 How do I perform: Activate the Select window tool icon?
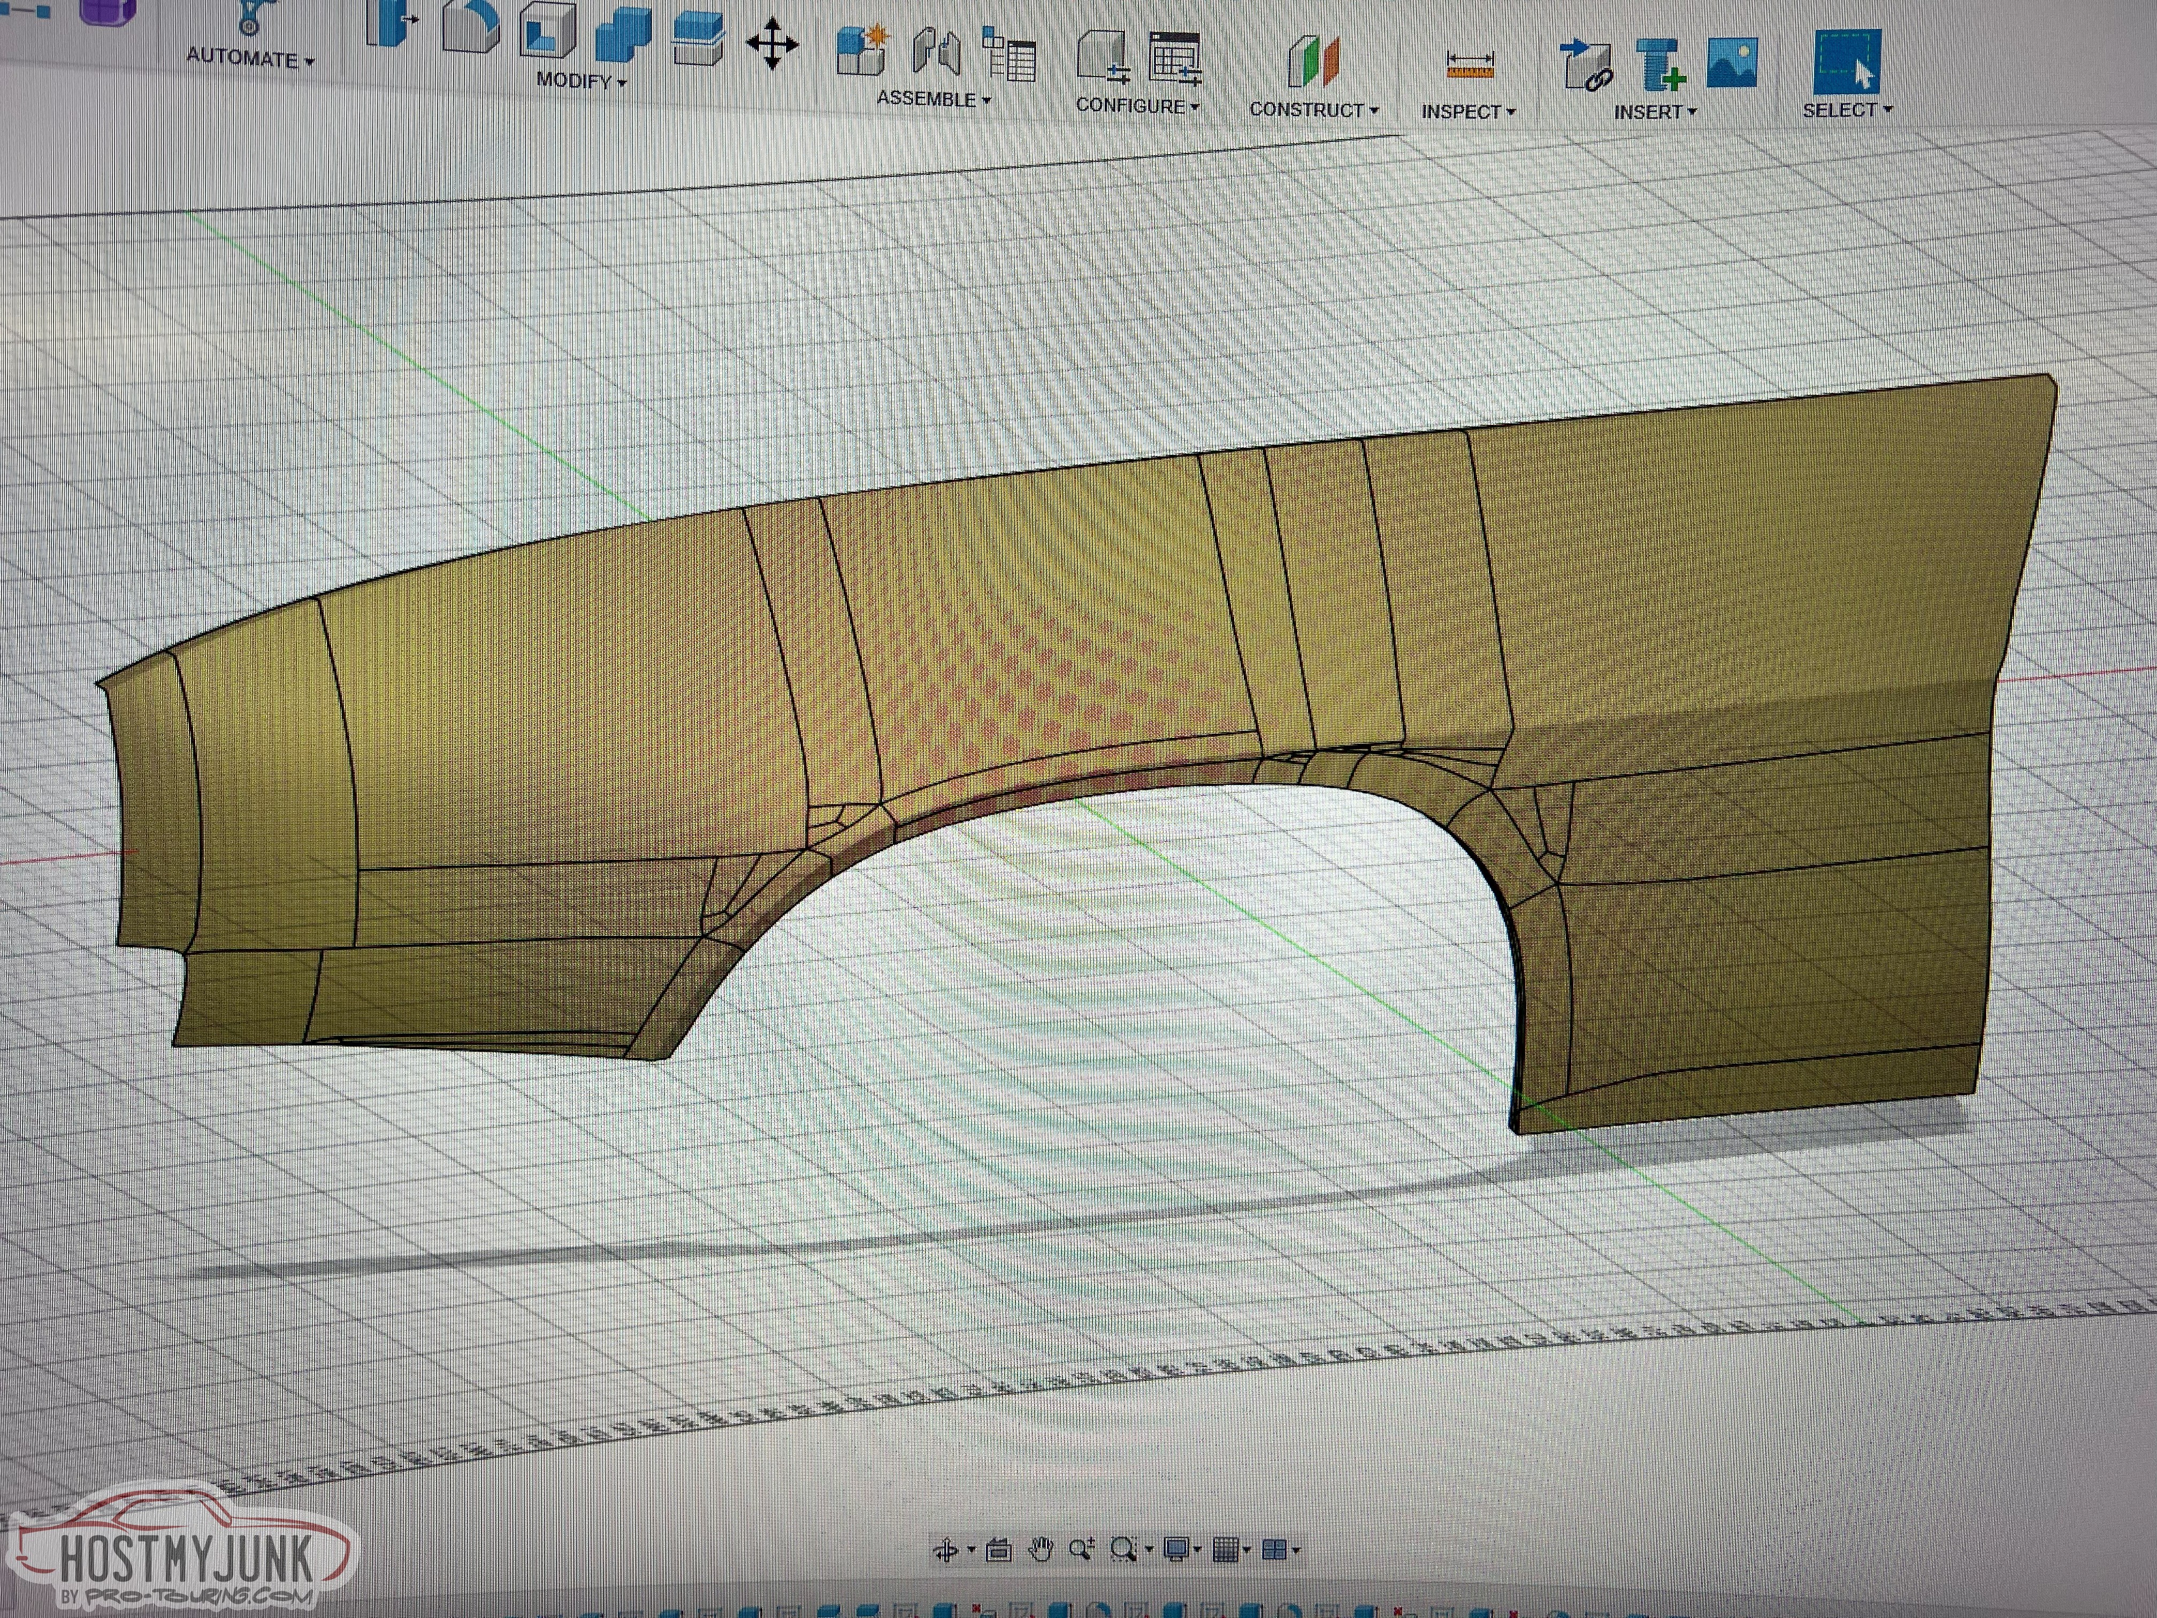click(1847, 62)
